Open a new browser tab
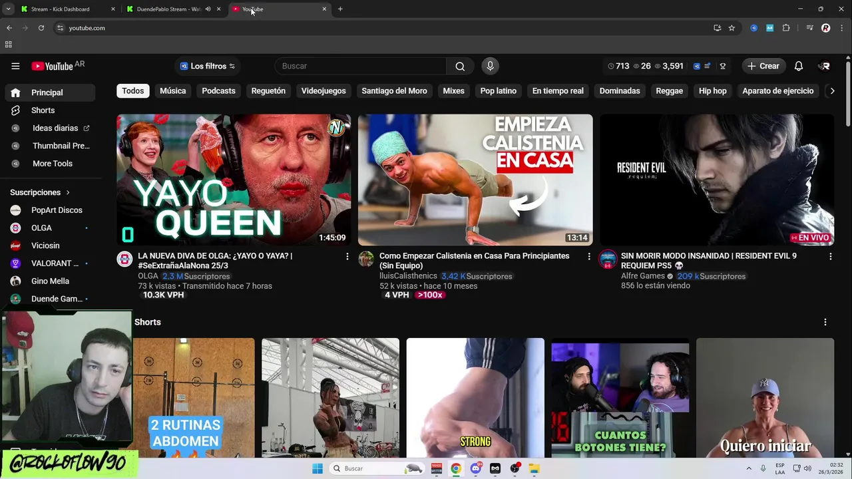This screenshot has height=479, width=852. coord(340,9)
